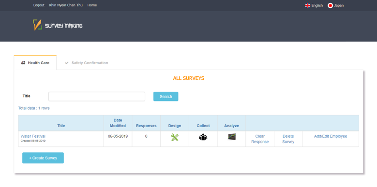377x187 pixels.
Task: Click the Created 06-05-2019 text
Action: (33, 141)
